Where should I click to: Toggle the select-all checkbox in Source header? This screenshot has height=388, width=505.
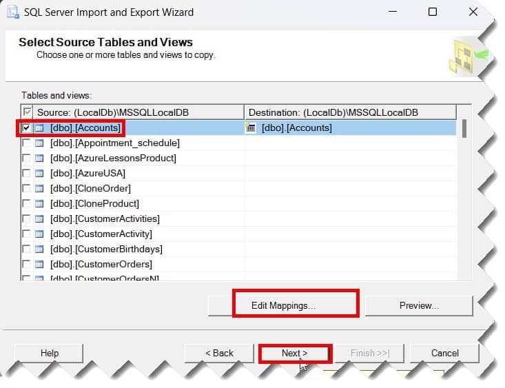[28, 112]
